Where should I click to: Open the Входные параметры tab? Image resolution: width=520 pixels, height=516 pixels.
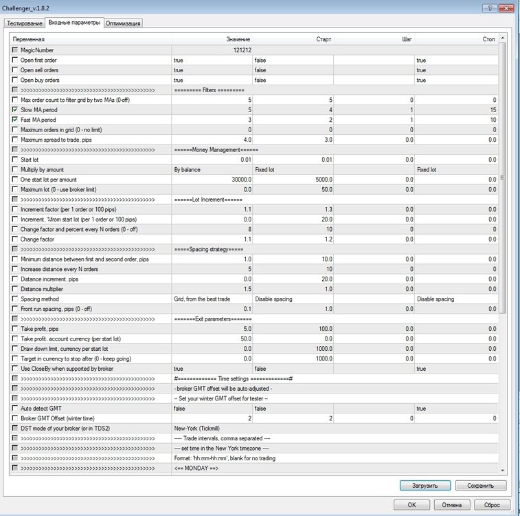point(74,23)
